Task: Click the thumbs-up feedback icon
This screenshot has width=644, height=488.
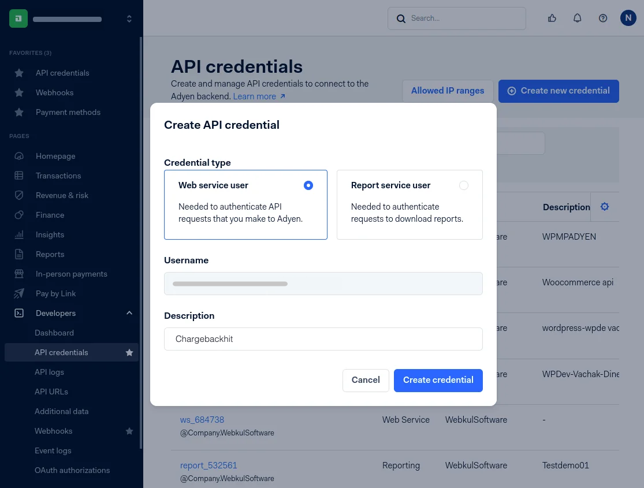Action: (x=552, y=18)
